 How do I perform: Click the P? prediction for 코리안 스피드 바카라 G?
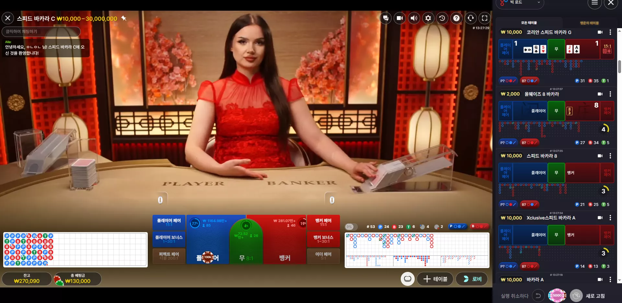click(x=508, y=81)
